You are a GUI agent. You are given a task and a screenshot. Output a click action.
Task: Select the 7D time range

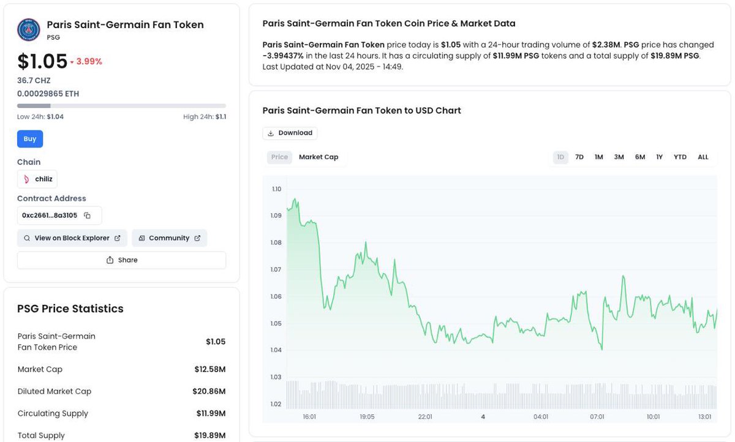click(x=579, y=157)
